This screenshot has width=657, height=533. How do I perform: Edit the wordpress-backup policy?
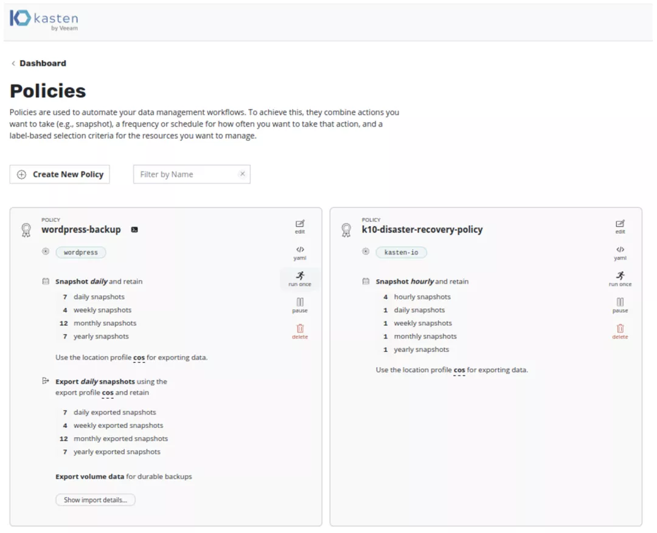(x=300, y=226)
